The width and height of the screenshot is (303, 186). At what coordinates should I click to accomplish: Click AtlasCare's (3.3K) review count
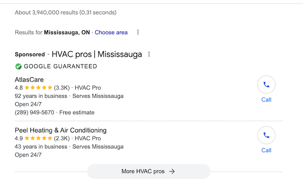point(62,88)
